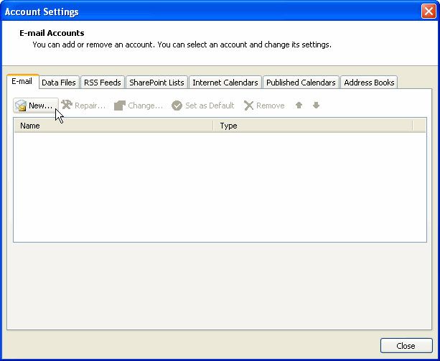Select the E-mail tab
The image size is (440, 361).
click(x=22, y=82)
